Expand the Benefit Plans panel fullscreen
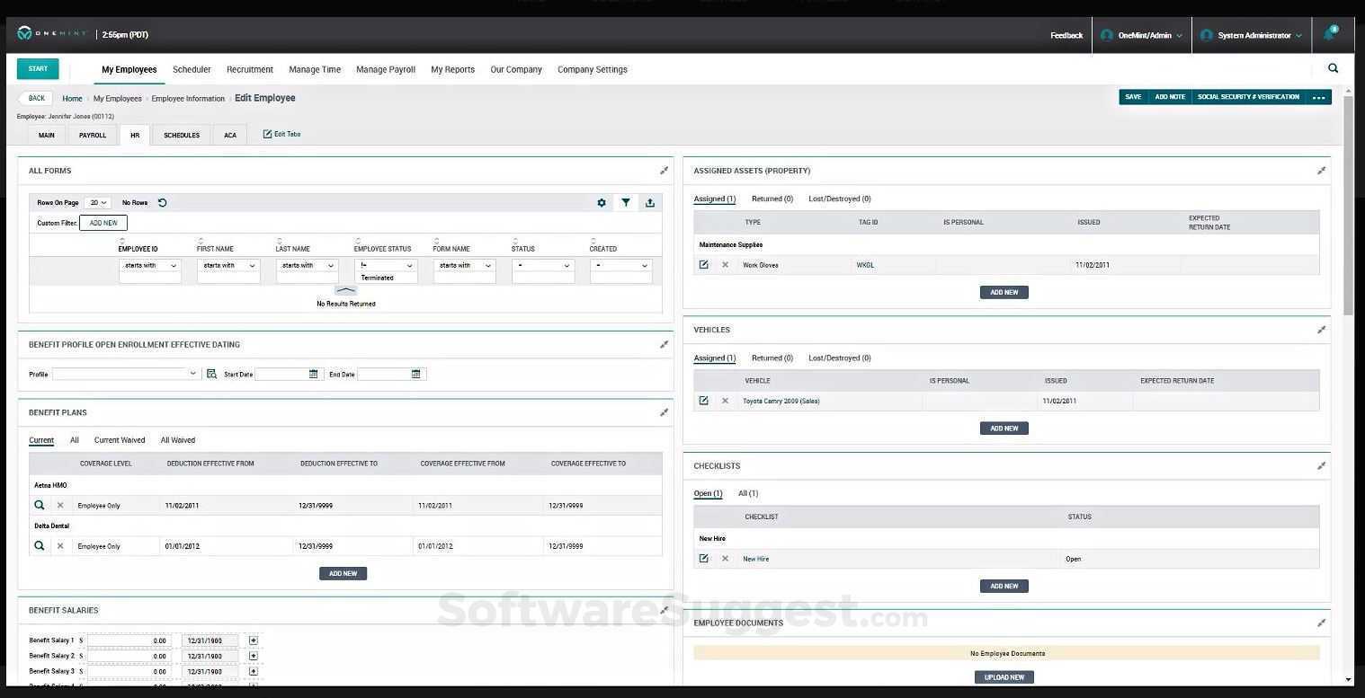Screen dimensions: 1365x698 click(x=664, y=412)
